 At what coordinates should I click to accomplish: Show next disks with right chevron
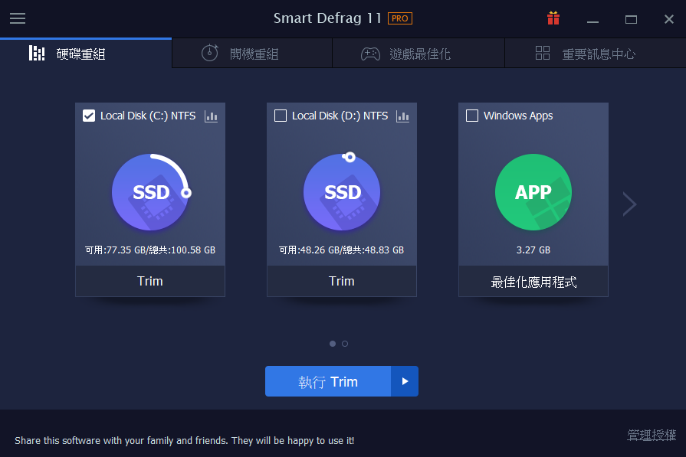629,204
